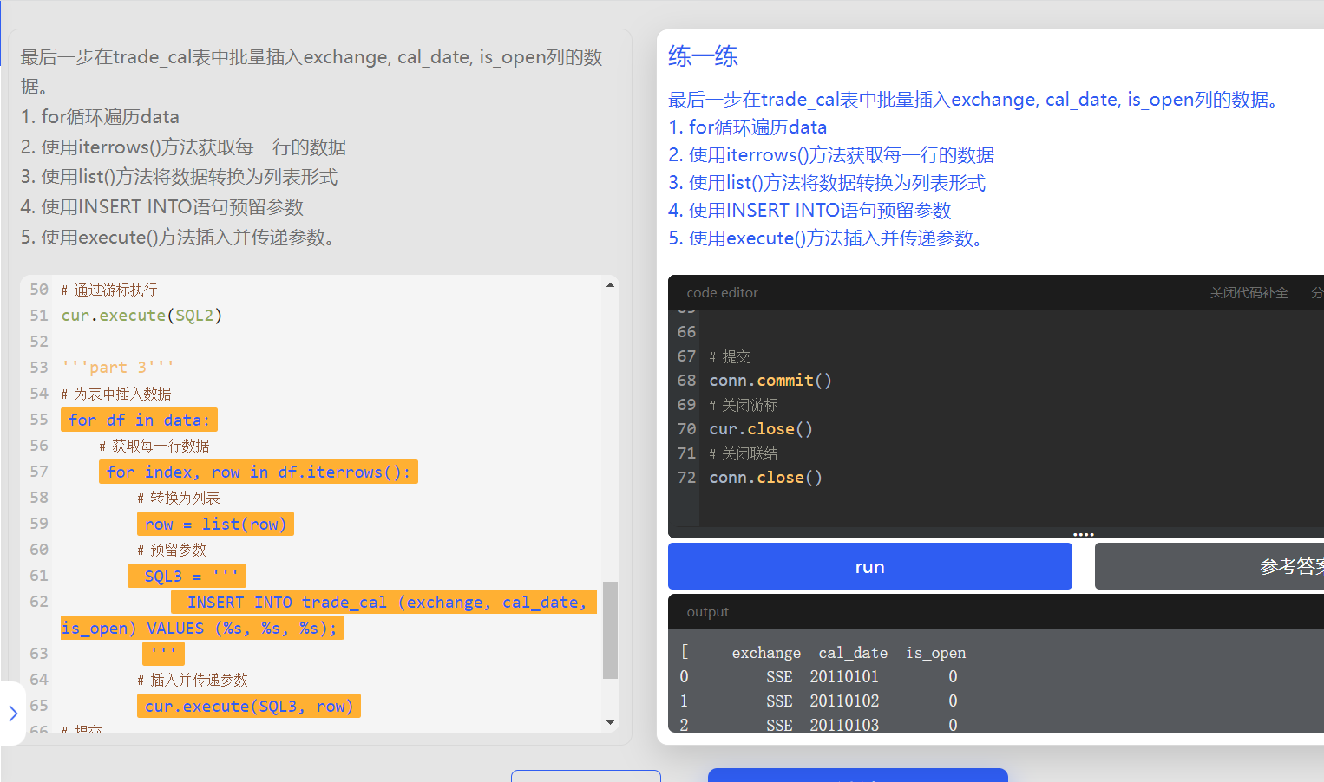The width and height of the screenshot is (1324, 782).
Task: Click output value 20110101
Action: 844,676
